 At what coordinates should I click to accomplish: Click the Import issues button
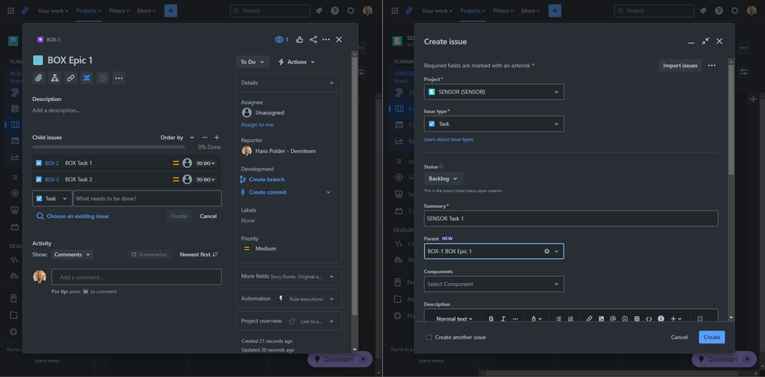(680, 65)
